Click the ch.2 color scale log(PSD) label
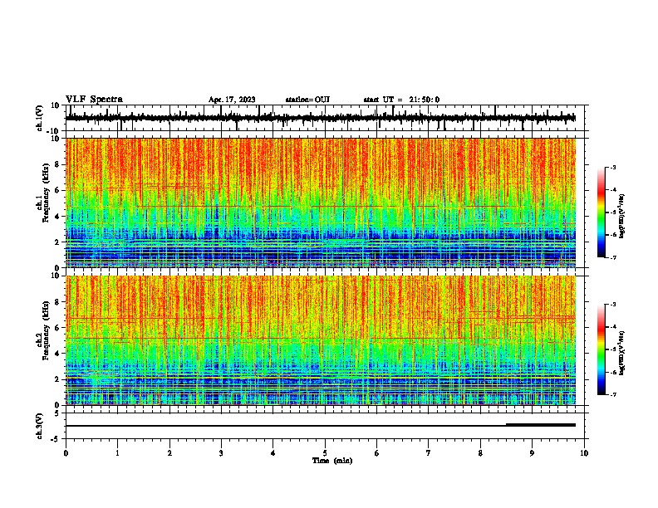 coord(622,353)
